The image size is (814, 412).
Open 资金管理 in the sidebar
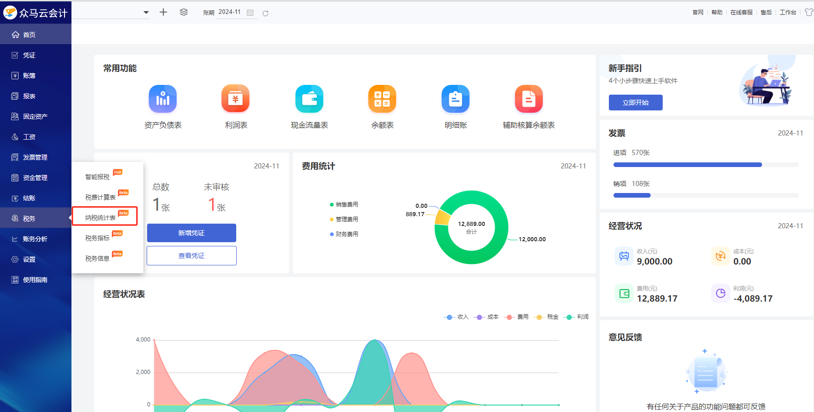point(36,178)
